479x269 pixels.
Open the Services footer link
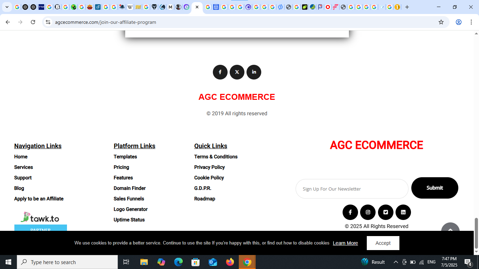[23, 167]
